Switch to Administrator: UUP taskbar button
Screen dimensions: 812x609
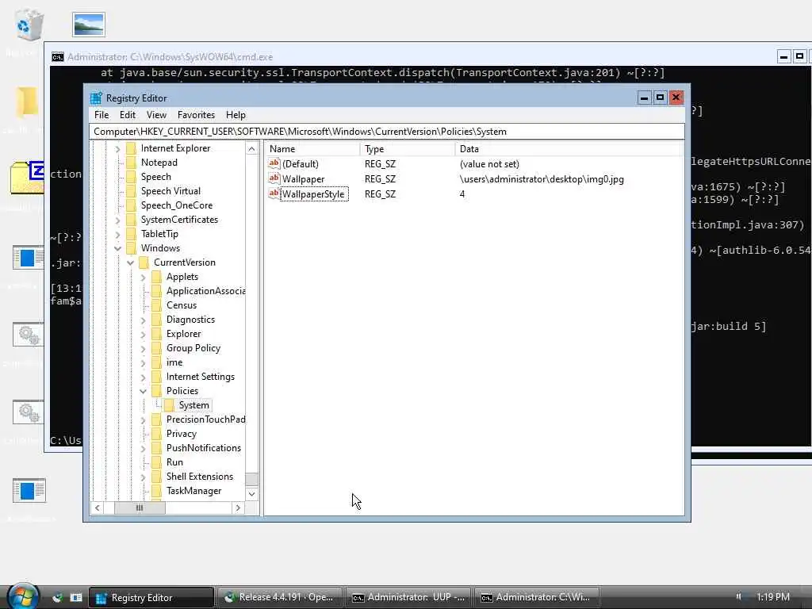(408, 597)
